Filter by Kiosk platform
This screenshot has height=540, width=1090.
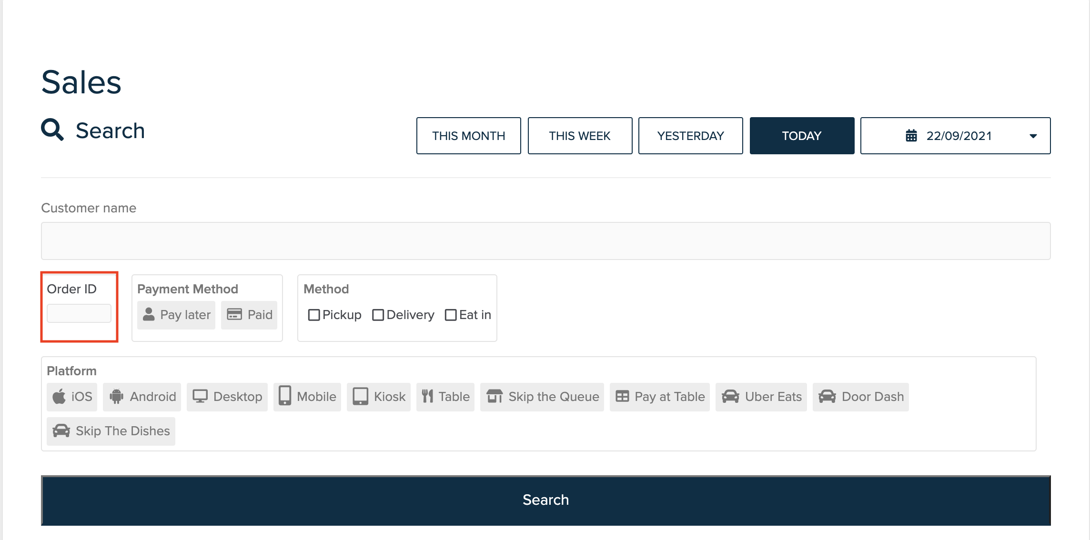379,396
